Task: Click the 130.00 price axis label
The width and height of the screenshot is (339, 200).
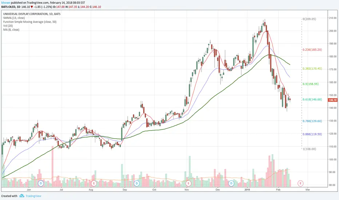Action: 333,121
